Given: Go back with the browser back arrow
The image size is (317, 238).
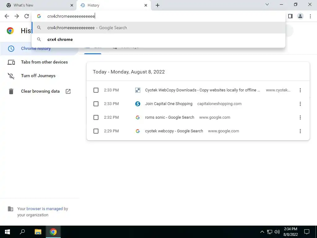Looking at the screenshot, I should (7, 16).
